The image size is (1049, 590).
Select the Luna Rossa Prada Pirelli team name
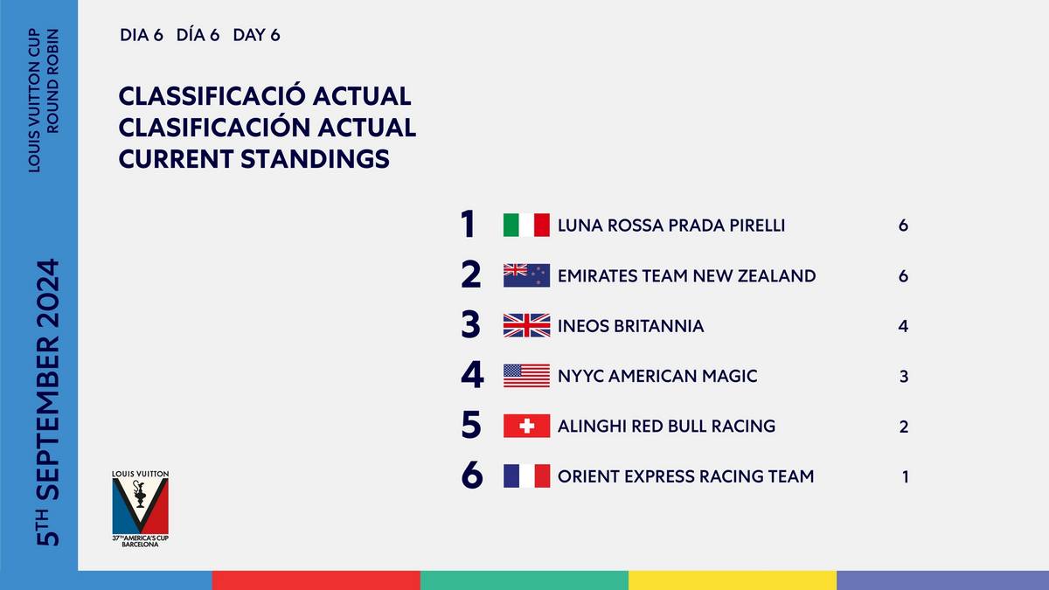[671, 226]
